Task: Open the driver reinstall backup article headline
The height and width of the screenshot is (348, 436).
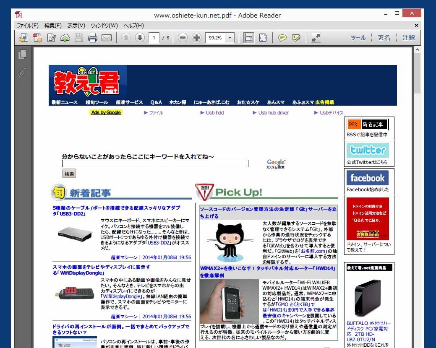Action: click(121, 330)
